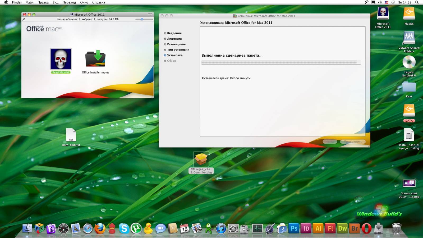Select VMsvga2 pkg file on desktop

point(201,163)
